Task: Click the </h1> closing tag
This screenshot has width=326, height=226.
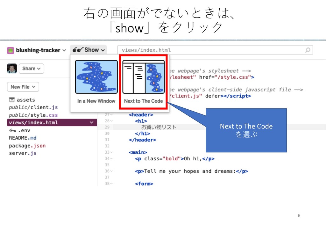Action: 142,134
